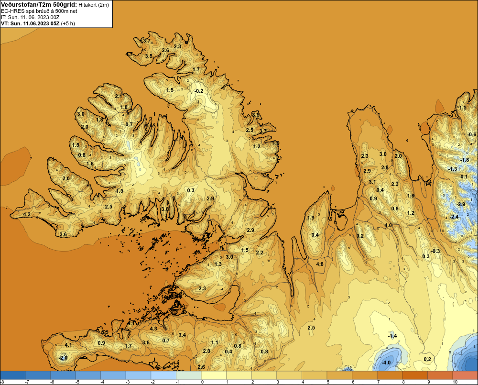Click the 1.6 temperature value on map
The height and width of the screenshot is (385, 478).
click(90, 164)
